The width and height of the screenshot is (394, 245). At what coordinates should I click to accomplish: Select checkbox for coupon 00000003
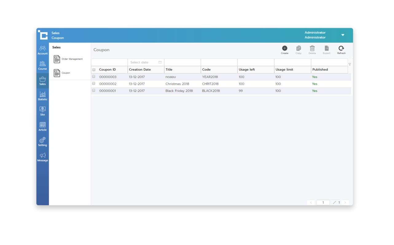coord(94,77)
